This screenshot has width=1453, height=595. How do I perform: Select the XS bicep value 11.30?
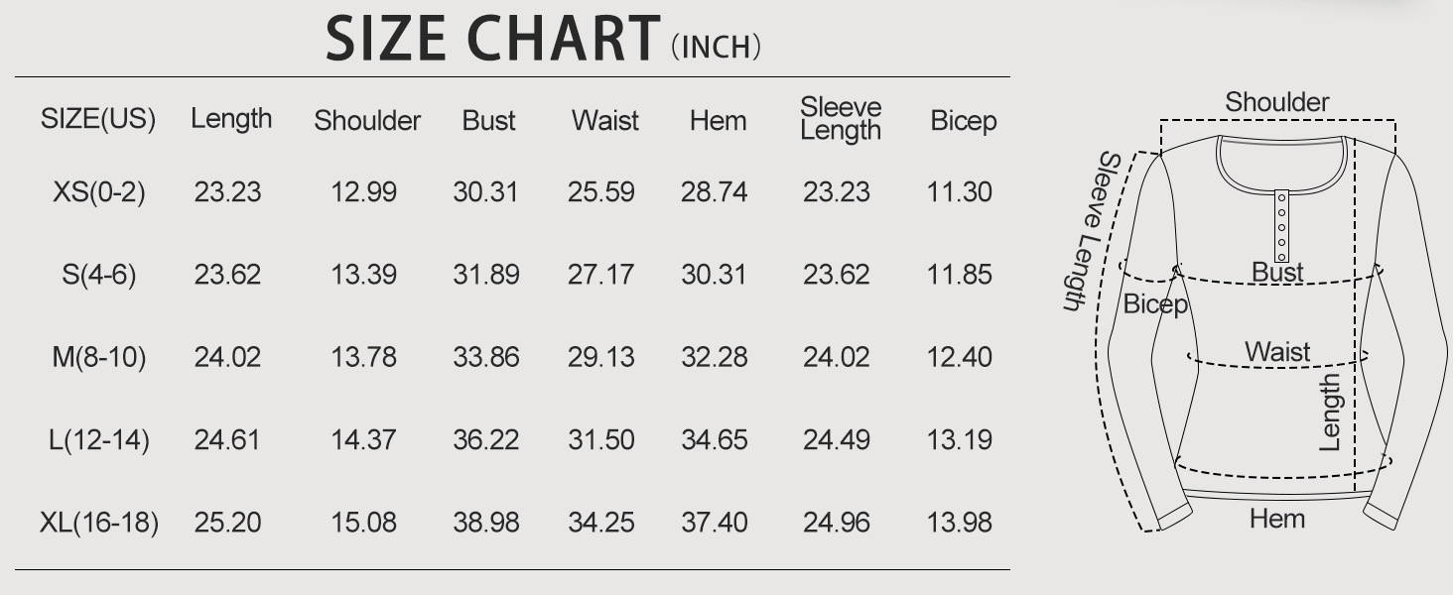pyautogui.click(x=959, y=191)
